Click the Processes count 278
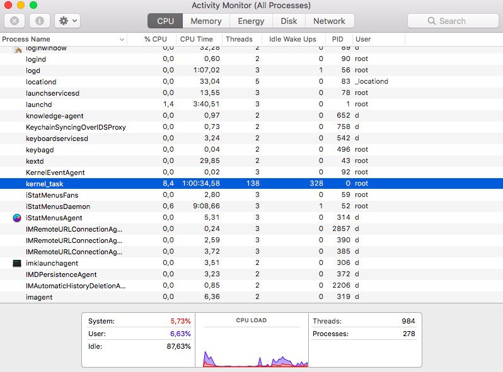The width and height of the screenshot is (503, 372). pos(408,334)
